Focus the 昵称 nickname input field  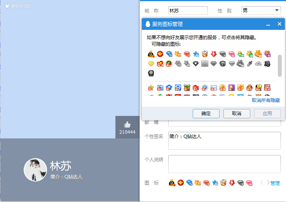[x=188, y=10]
